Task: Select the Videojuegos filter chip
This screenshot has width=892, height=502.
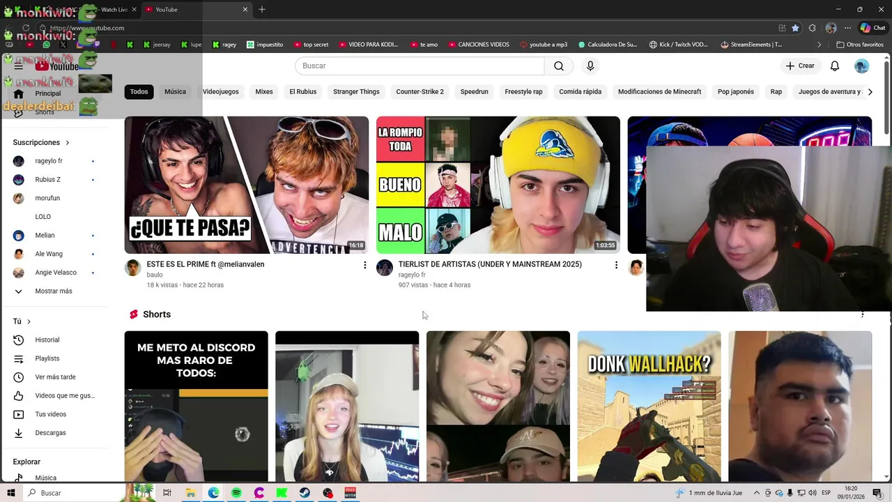Action: [220, 91]
